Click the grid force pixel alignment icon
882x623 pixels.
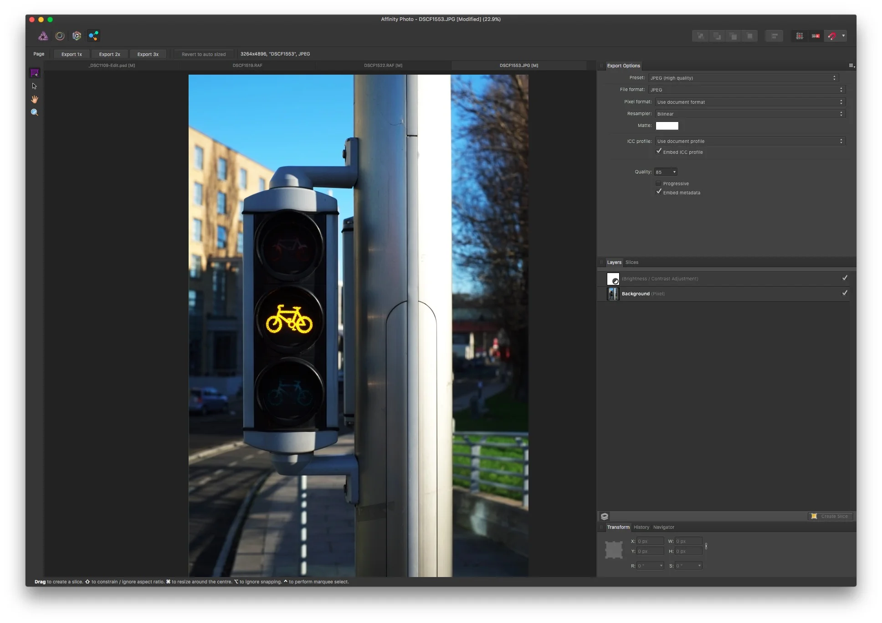pyautogui.click(x=799, y=36)
